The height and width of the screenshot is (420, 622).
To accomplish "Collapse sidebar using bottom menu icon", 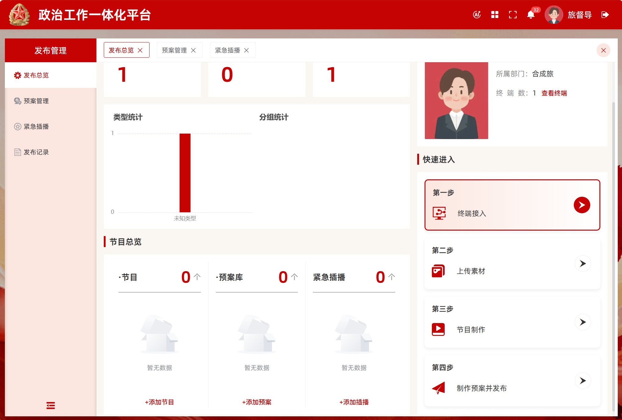I will (51, 405).
